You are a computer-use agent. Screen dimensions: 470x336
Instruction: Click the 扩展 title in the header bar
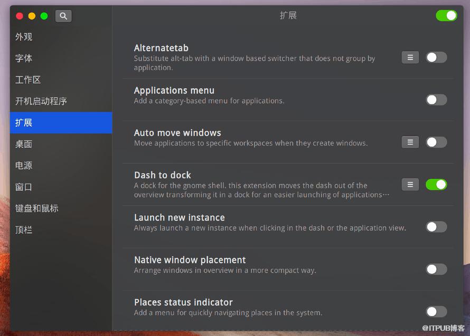coord(288,16)
